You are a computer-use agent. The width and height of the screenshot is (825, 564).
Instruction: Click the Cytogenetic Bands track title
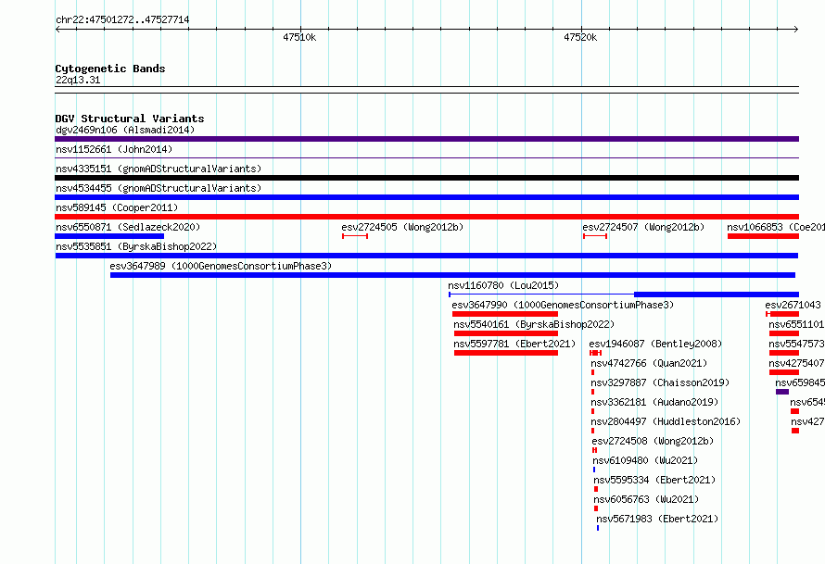coord(110,69)
